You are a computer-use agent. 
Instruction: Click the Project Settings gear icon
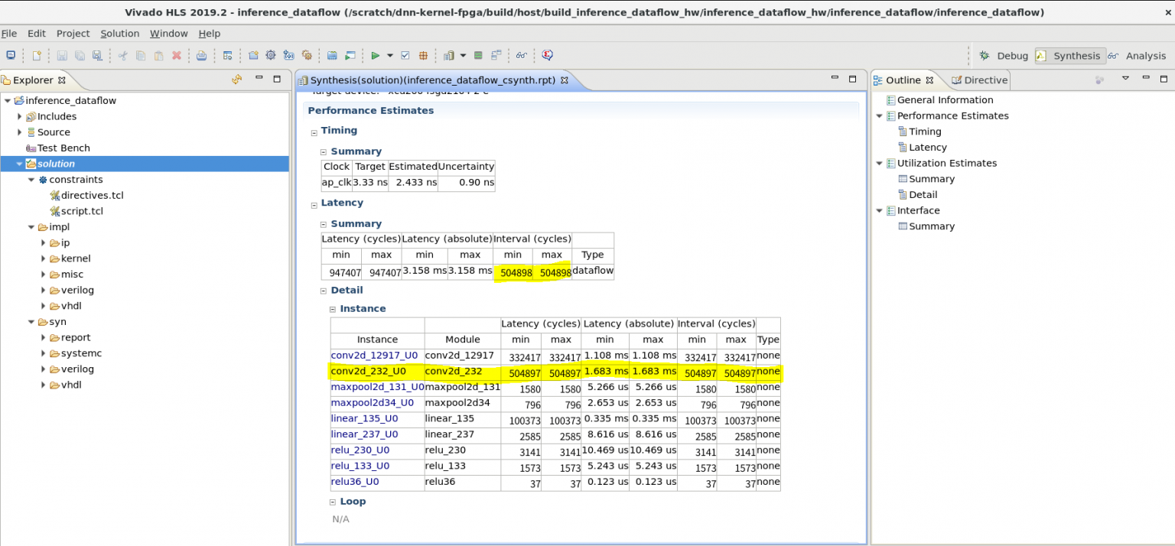[270, 56]
